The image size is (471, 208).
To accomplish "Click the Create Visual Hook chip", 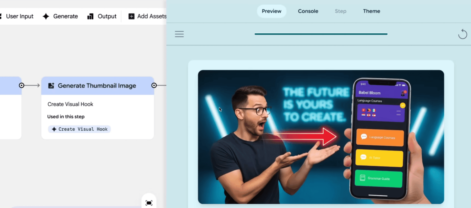I will [x=79, y=129].
